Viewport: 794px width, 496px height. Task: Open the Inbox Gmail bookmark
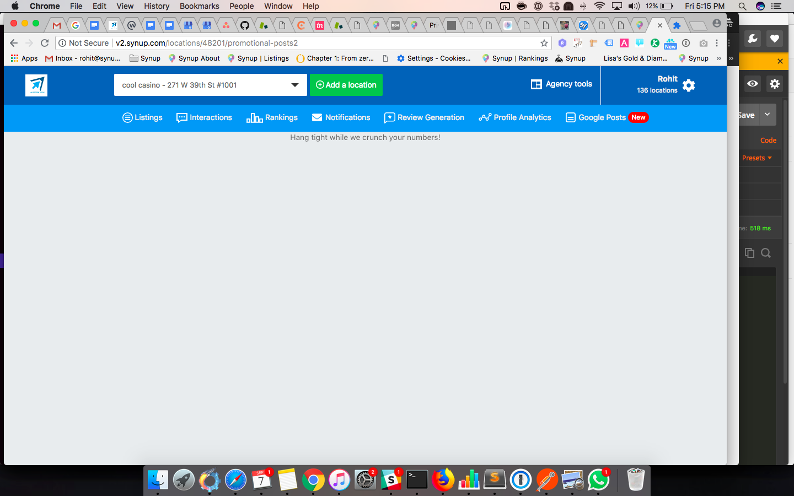(83, 58)
